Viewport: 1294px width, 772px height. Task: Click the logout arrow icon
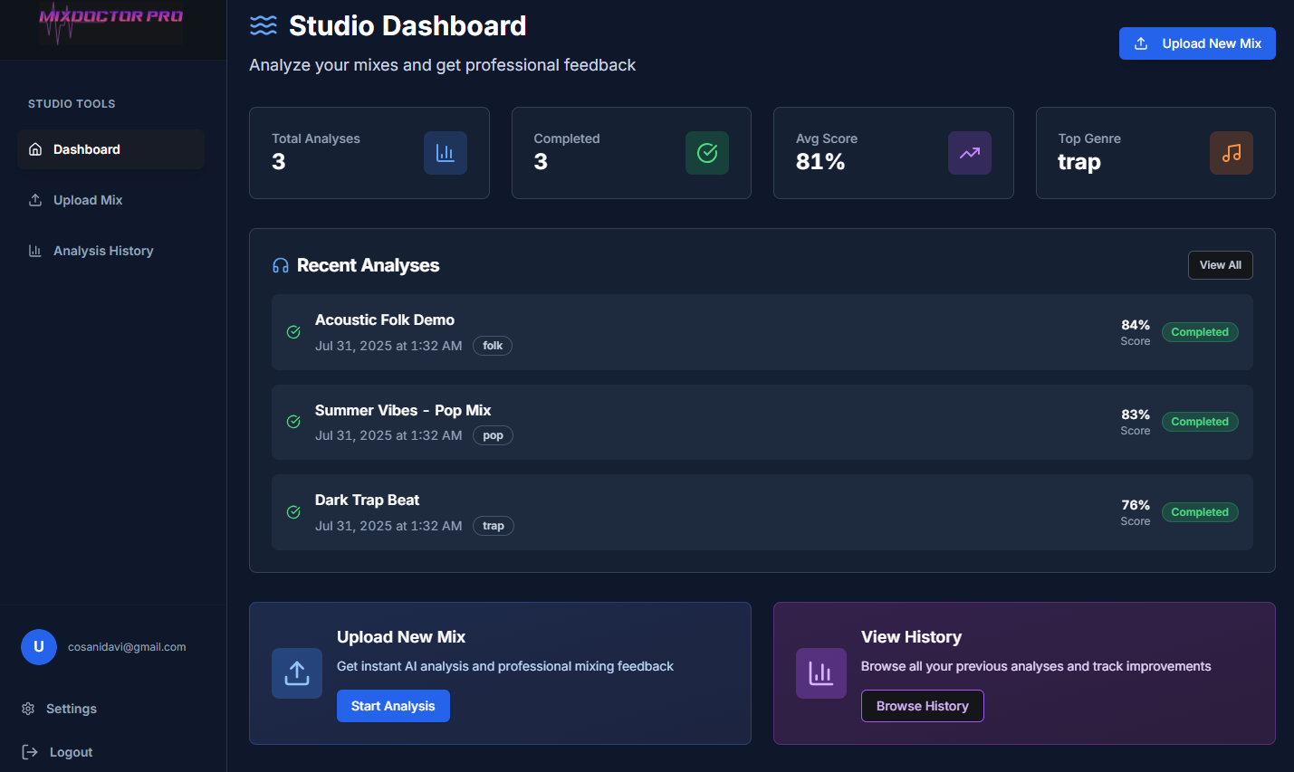[30, 752]
